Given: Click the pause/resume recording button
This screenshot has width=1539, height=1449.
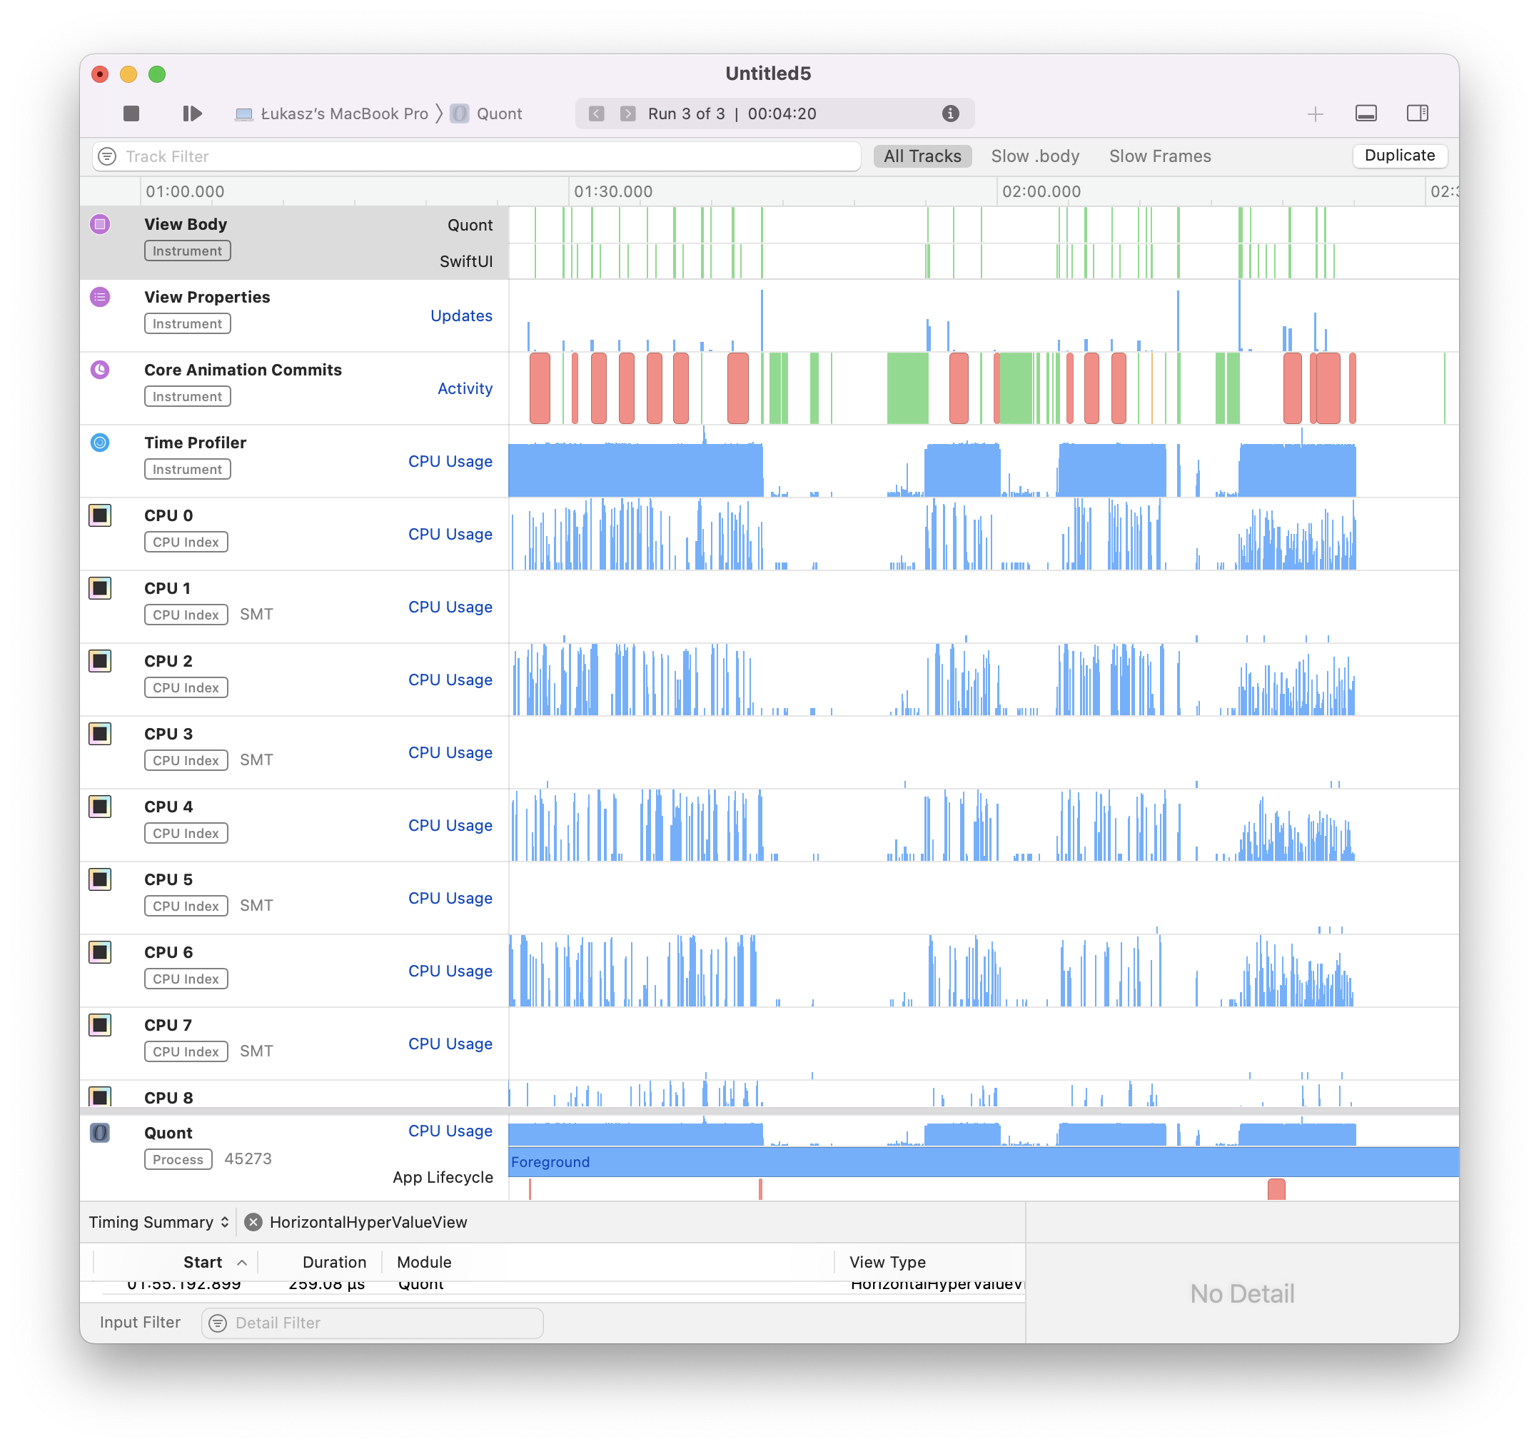Looking at the screenshot, I should tap(192, 113).
